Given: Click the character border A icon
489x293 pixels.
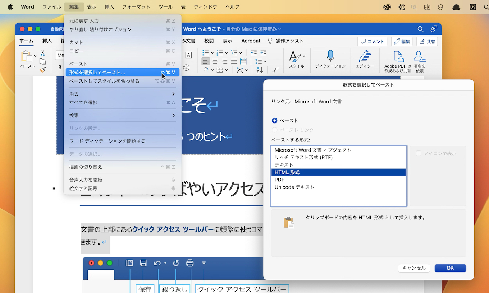Looking at the screenshot, I should pyautogui.click(x=188, y=55).
